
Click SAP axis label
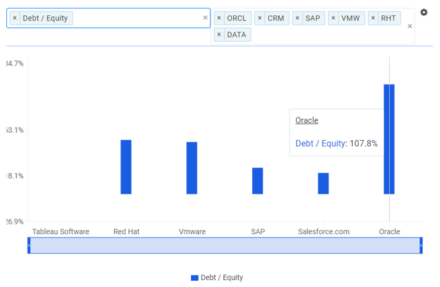tap(258, 231)
